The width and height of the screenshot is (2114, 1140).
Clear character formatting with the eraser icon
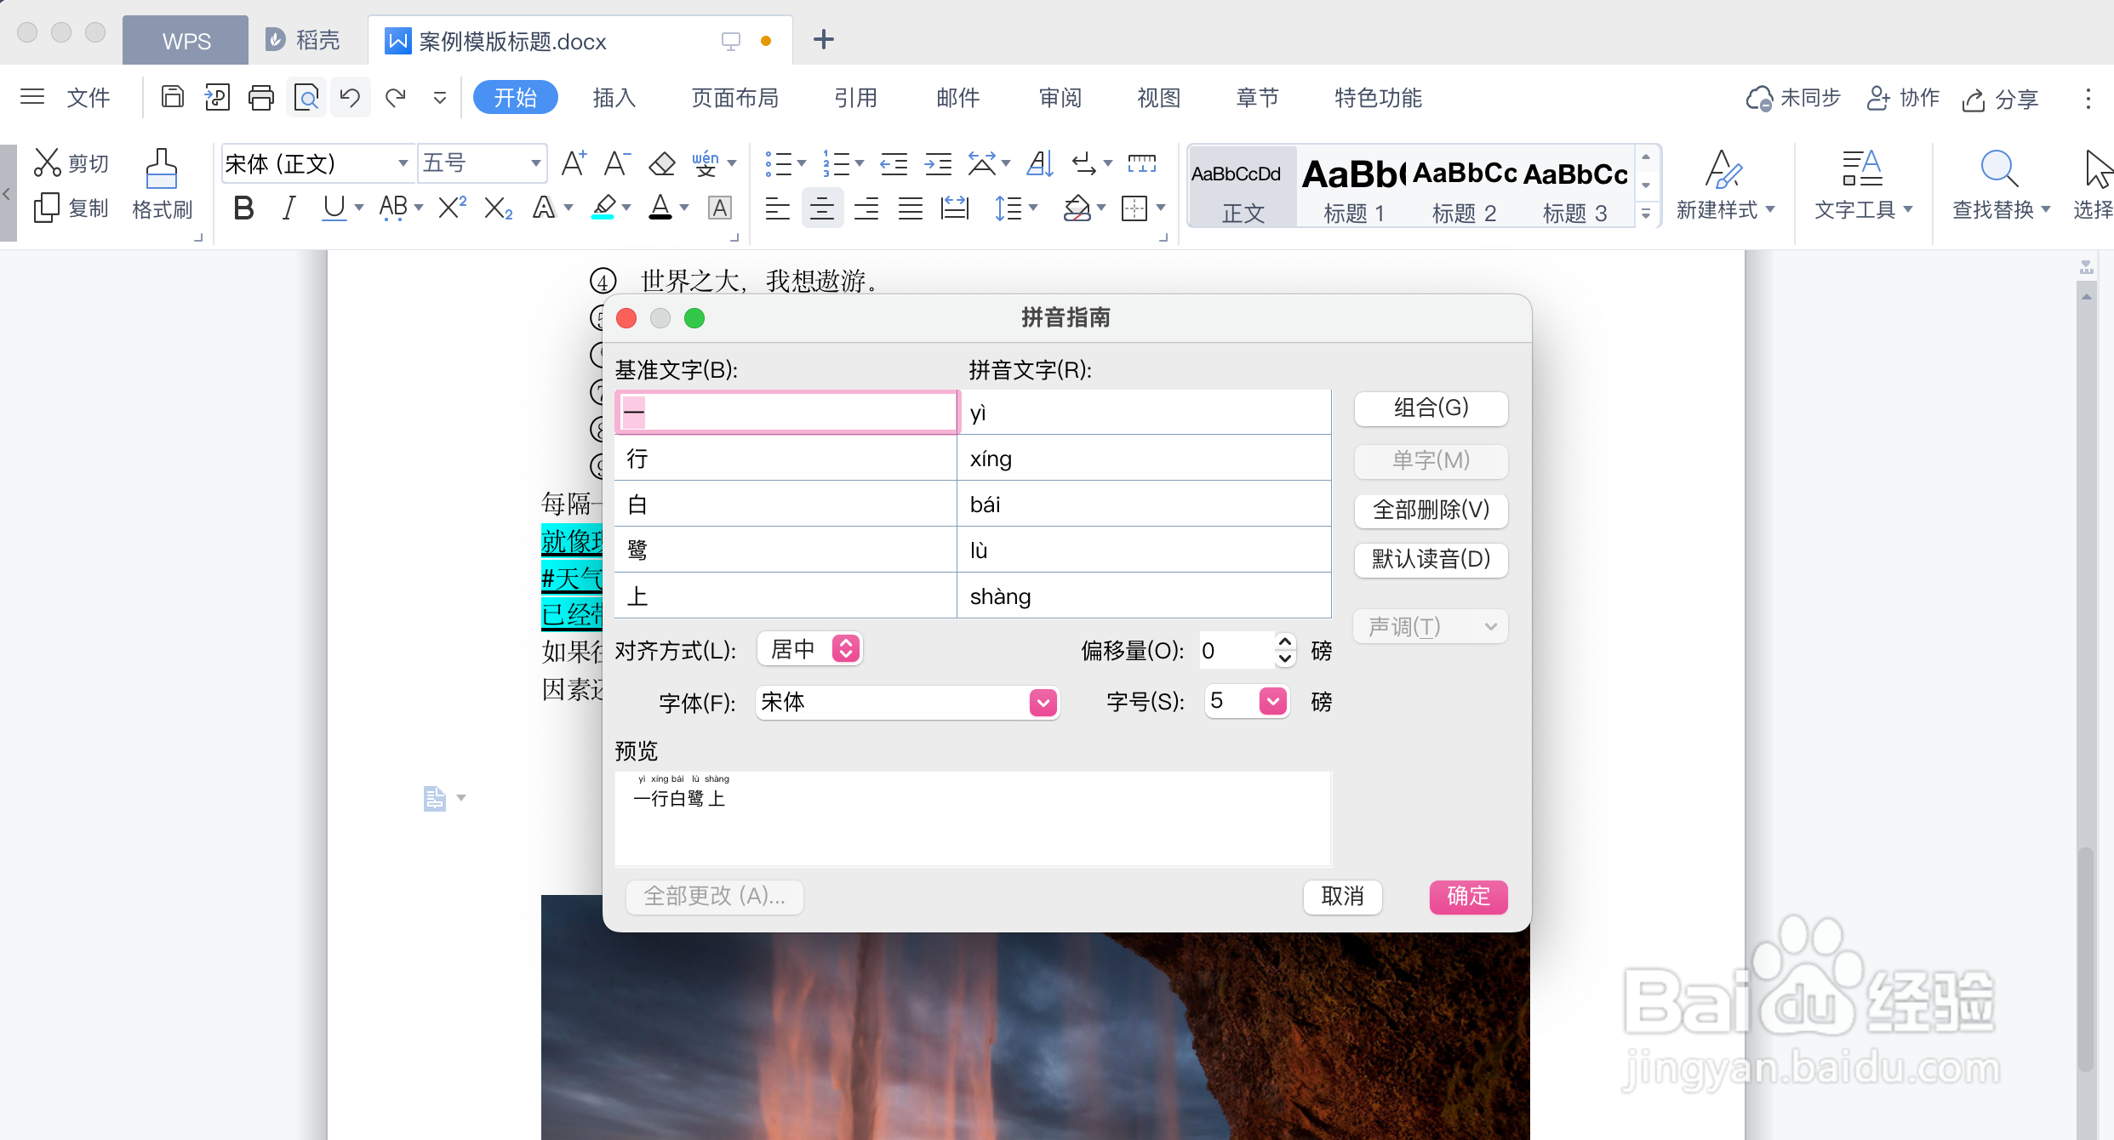pos(661,162)
